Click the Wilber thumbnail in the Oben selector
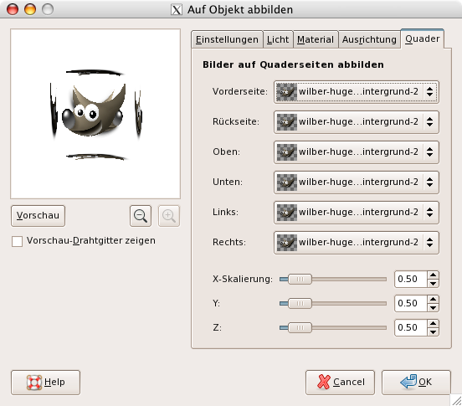The image size is (462, 406). [x=287, y=152]
